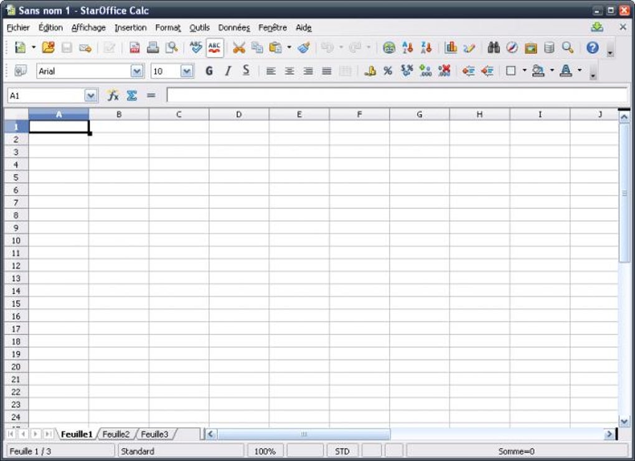Align cell content right
This screenshot has width=635, height=461.
coord(308,71)
